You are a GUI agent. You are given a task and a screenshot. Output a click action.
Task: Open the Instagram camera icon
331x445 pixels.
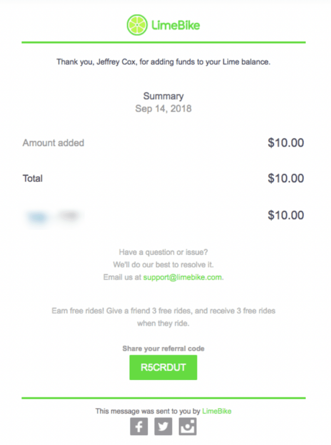187,426
